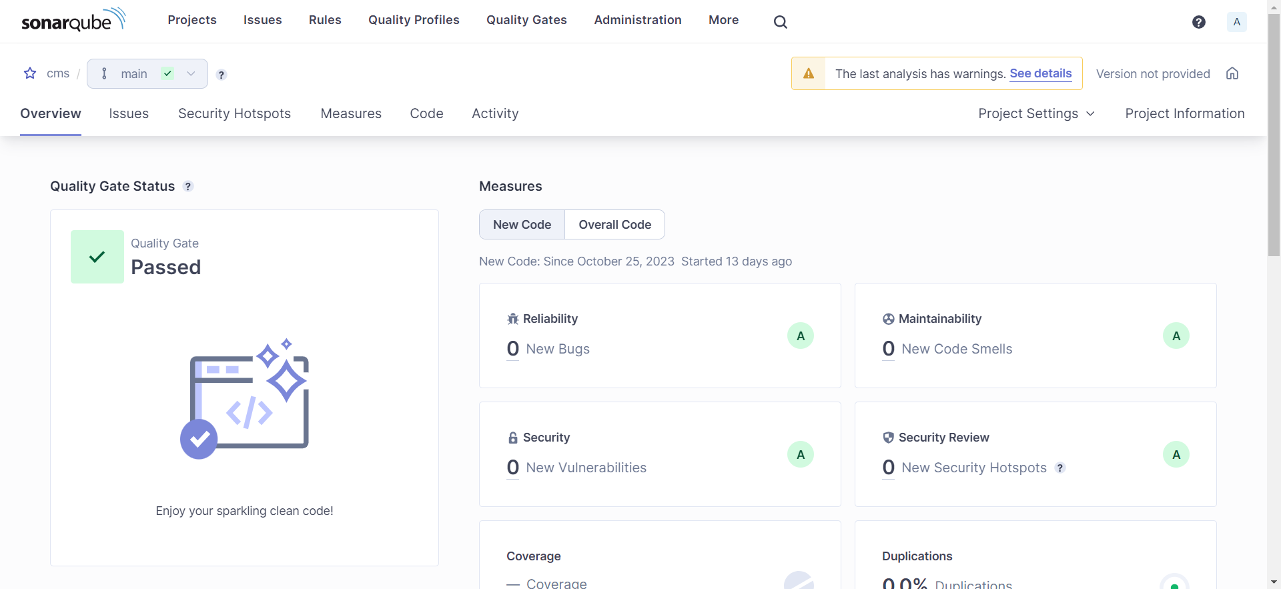
Task: Switch to the Activity tab
Action: pos(495,113)
